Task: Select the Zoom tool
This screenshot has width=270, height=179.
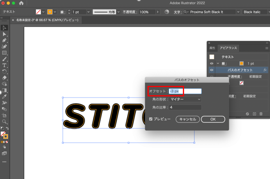Action: 4,122
